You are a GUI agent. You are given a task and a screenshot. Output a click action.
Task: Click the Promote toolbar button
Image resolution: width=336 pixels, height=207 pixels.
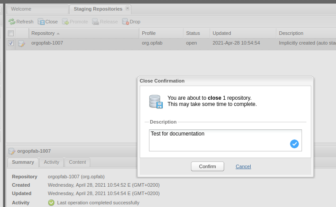pos(75,22)
